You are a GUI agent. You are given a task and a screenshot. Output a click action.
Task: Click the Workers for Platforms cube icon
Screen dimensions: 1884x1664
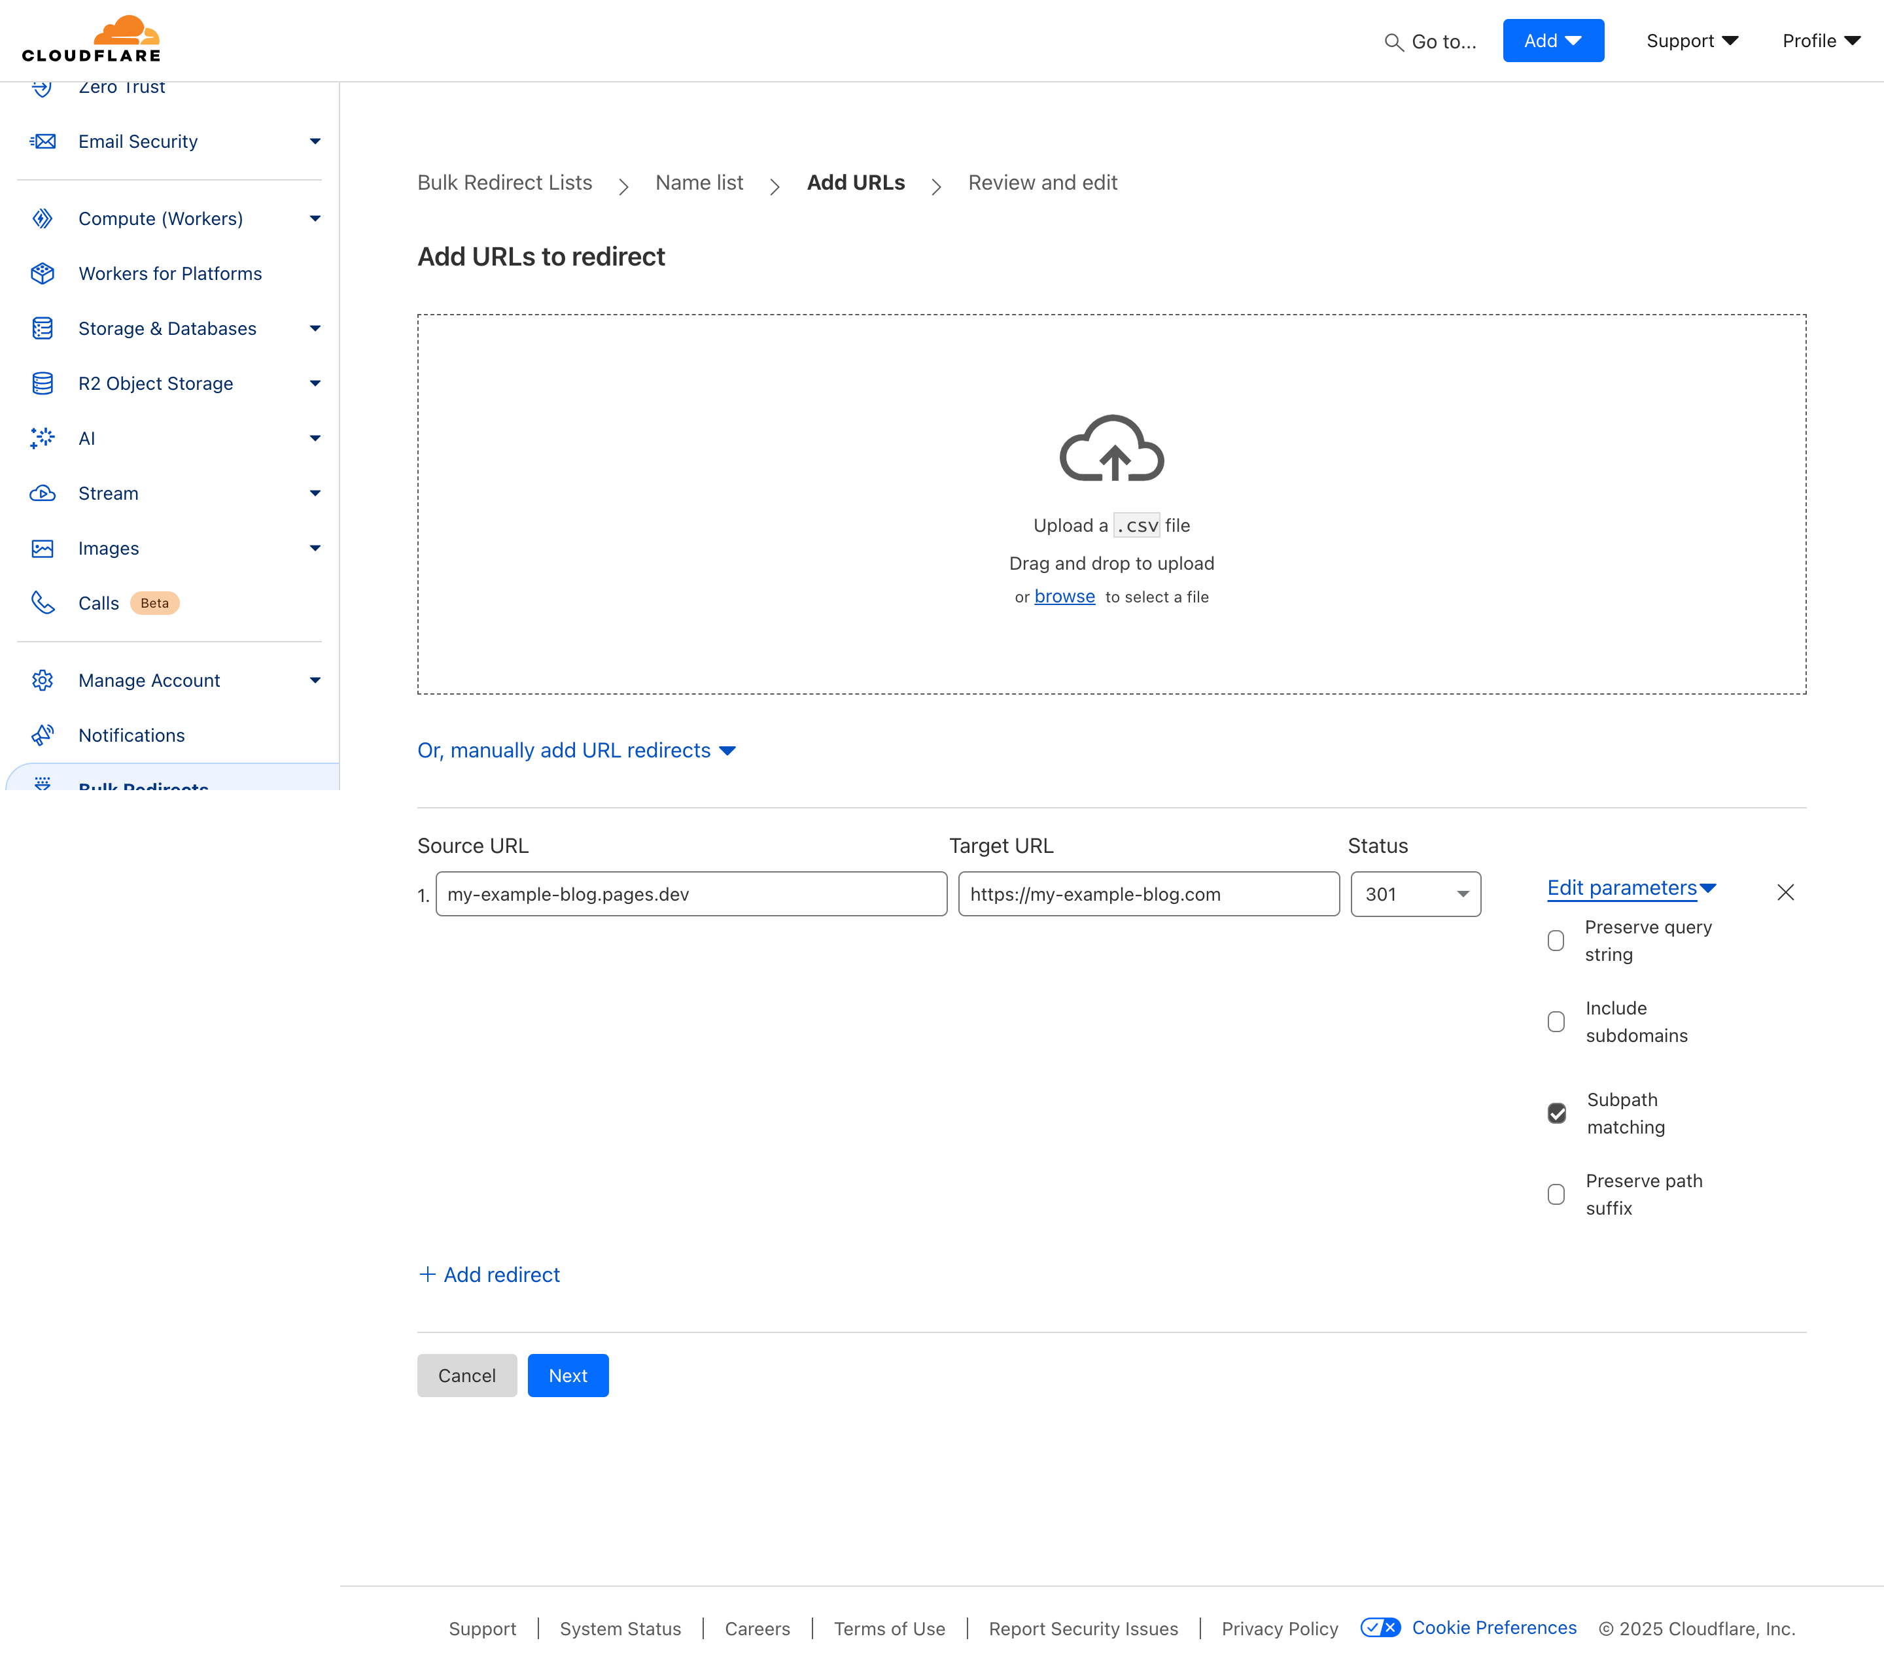pos(43,273)
